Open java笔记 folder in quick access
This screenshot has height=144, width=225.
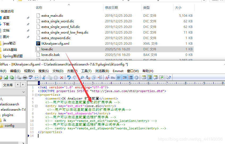pos(9,43)
